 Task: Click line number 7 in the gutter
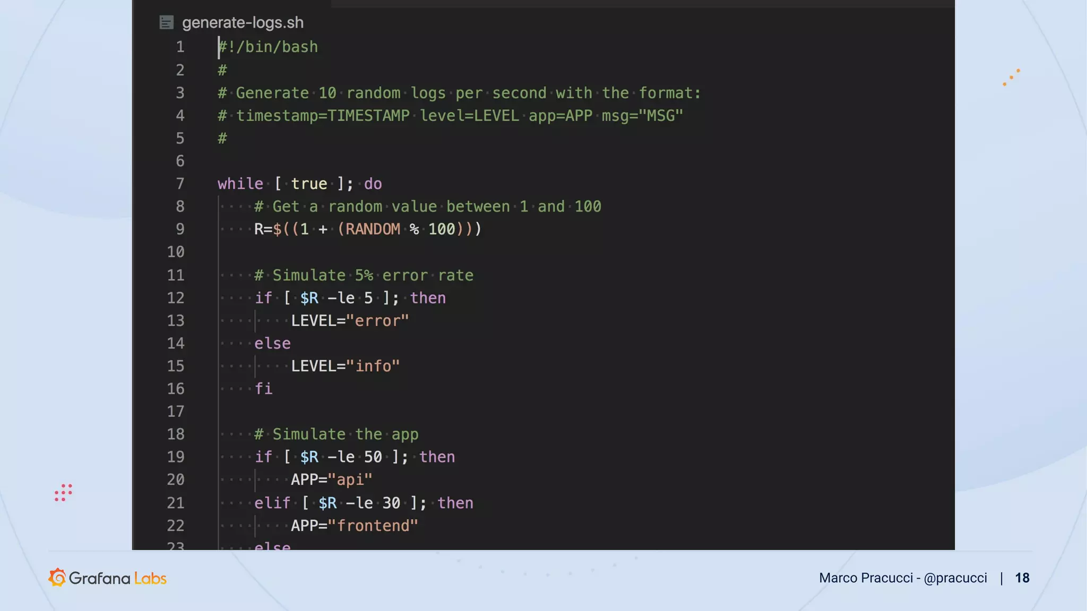tap(180, 184)
